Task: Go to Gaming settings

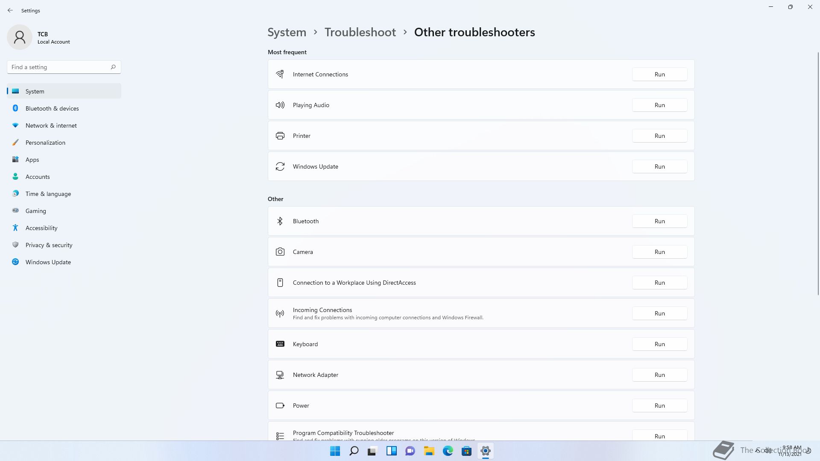Action: (x=64, y=211)
